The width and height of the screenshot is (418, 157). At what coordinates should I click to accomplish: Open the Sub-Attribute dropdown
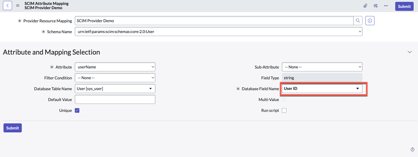pyautogui.click(x=322, y=67)
